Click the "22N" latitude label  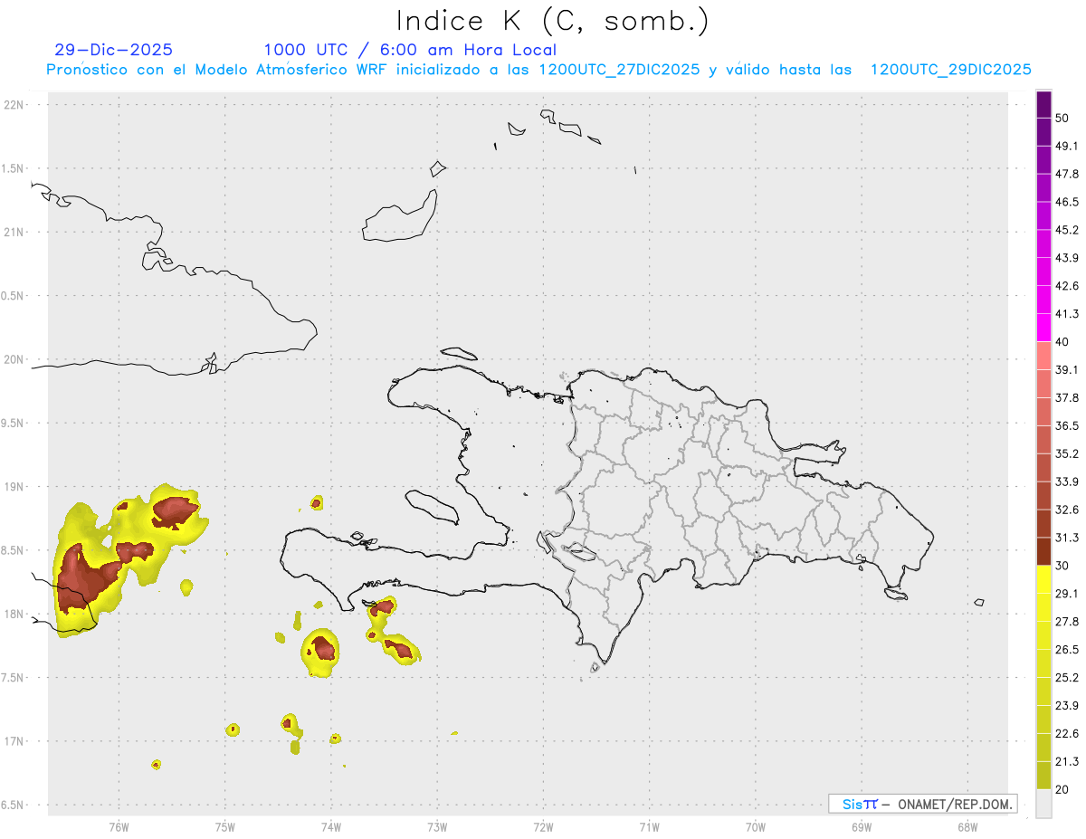tap(14, 105)
